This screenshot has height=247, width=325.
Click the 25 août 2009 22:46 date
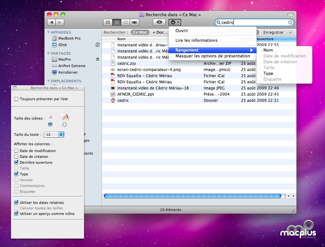pos(260,88)
